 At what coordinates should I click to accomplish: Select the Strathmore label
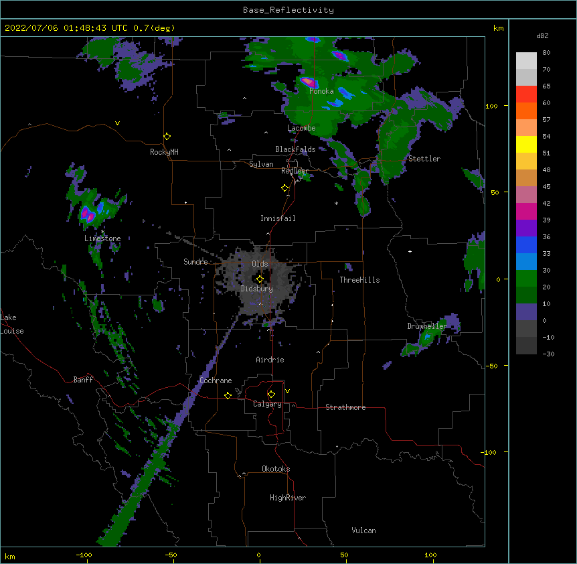click(345, 407)
